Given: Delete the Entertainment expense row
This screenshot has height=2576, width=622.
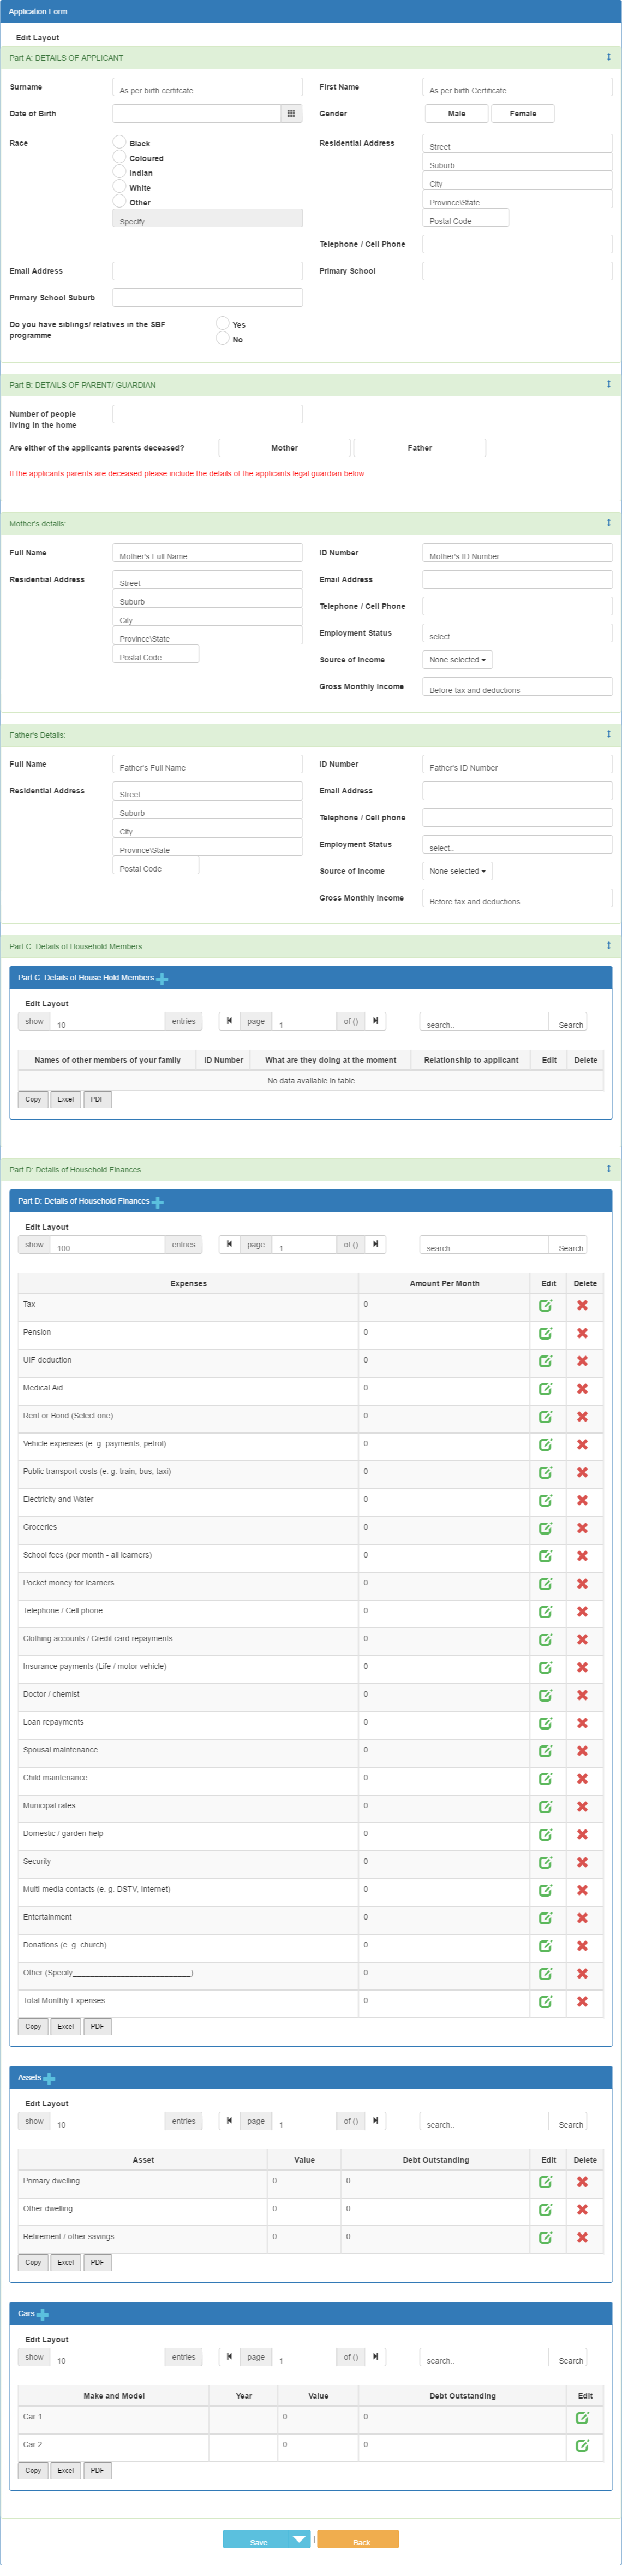Looking at the screenshot, I should tap(582, 1918).
